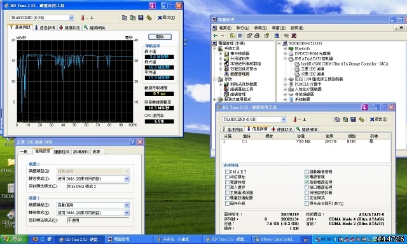Click Exit (X) button in HD Tune benchmark window
This screenshot has width=407, height=244.
(166, 18)
